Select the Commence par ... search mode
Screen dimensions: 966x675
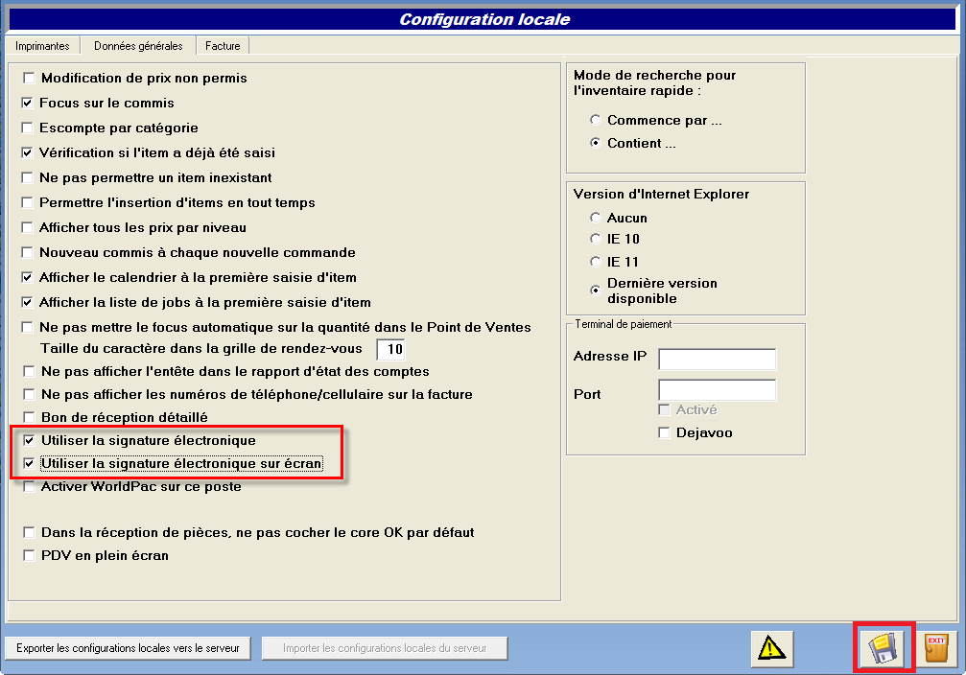point(595,120)
